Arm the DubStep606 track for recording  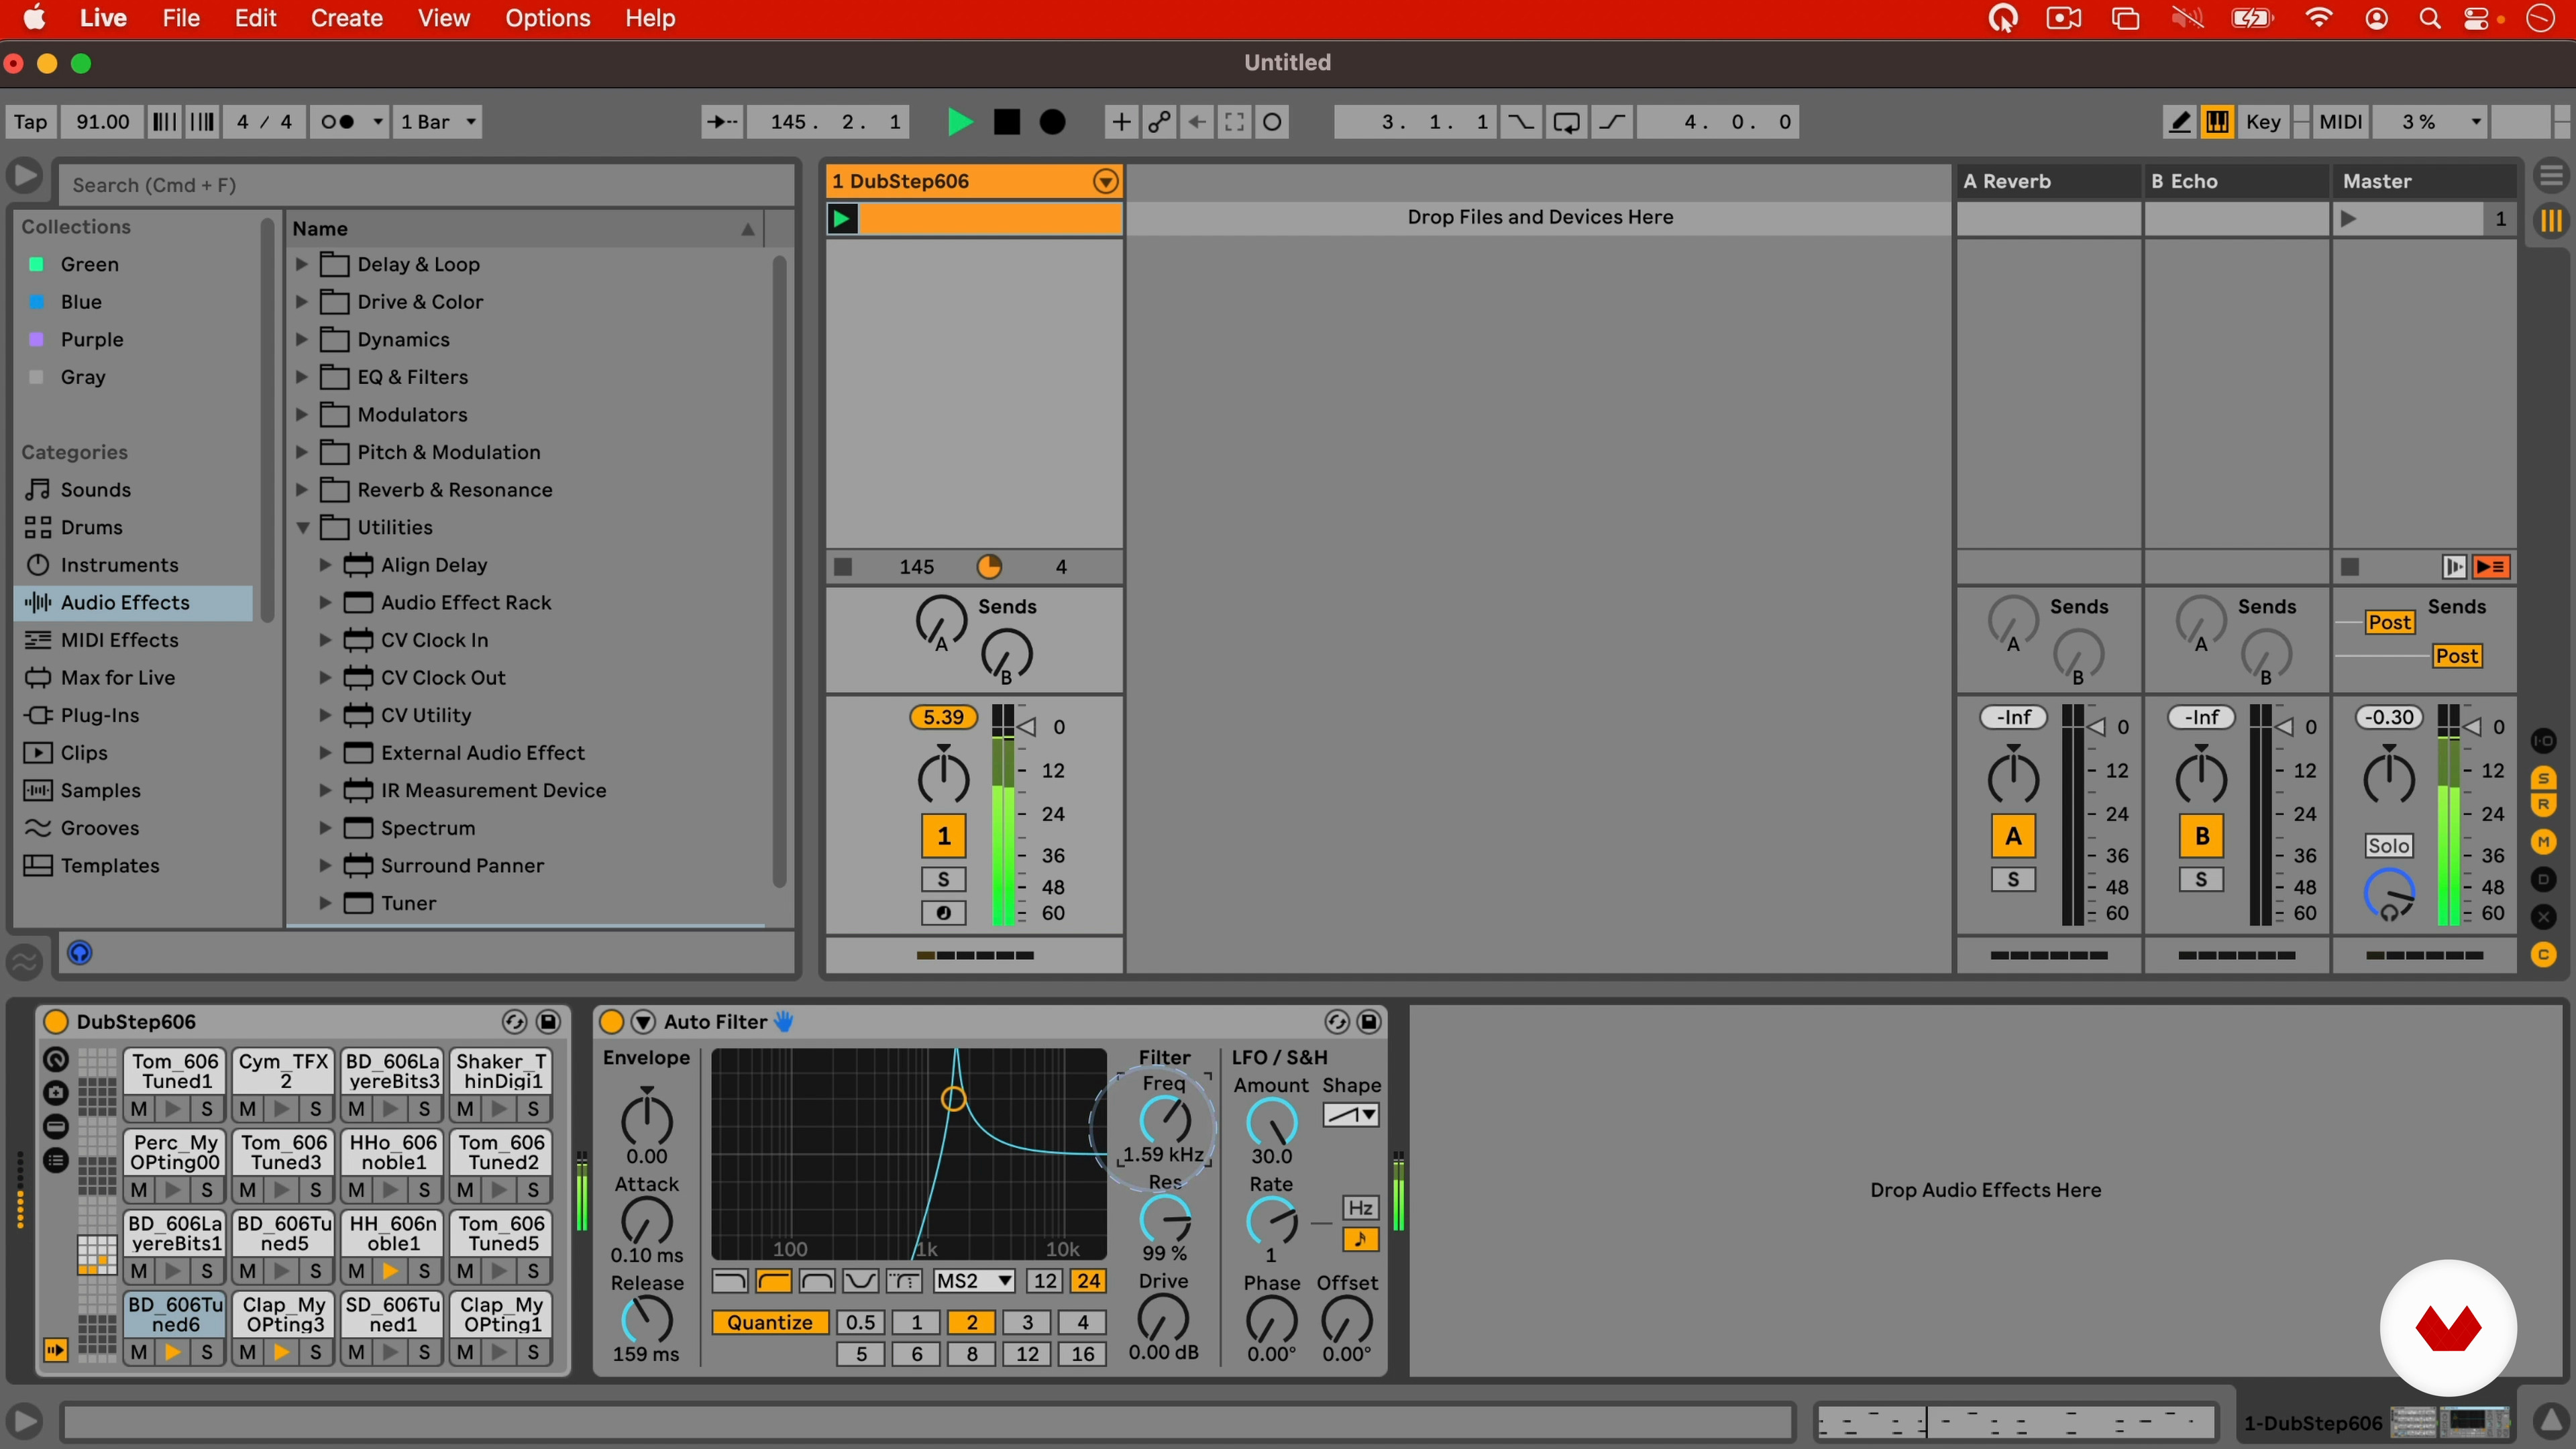click(943, 913)
